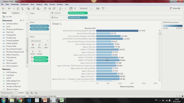
Task: Select the Job Description dimension
Action: 12,24
